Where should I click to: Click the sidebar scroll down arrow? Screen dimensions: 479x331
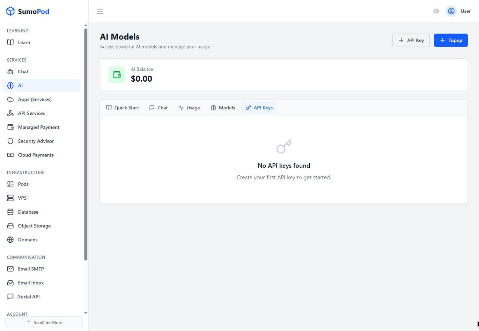86,313
